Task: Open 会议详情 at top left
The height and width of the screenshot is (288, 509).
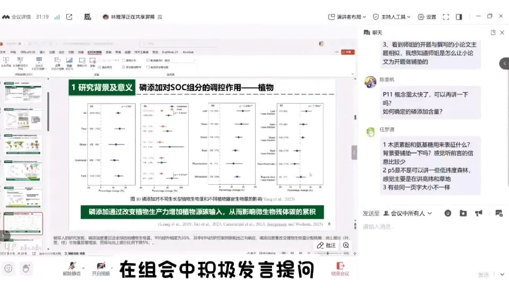Action: click(x=16, y=17)
